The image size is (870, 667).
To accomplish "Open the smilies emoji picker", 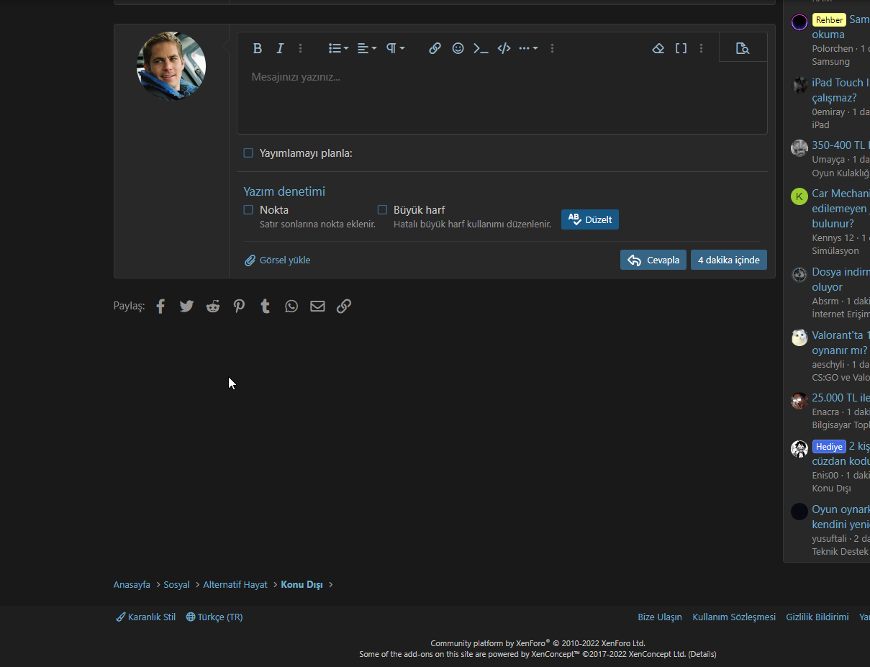I will click(x=458, y=48).
